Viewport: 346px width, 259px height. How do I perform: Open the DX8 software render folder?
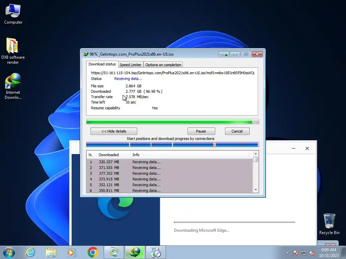pos(13,51)
